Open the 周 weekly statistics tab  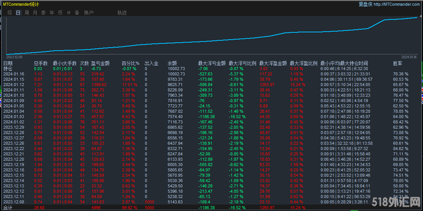(x=27, y=13)
